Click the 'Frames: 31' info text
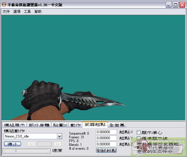 coord(77,137)
